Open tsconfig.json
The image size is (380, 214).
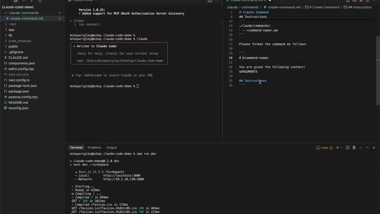18,108
